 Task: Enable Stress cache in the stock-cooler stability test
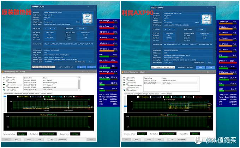[x=7, y=82]
